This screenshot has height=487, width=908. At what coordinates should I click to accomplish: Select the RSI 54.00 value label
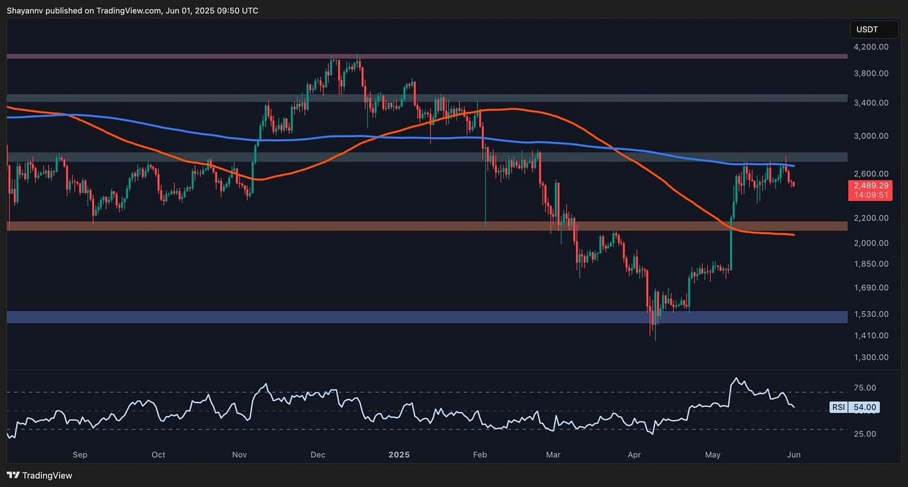pyautogui.click(x=855, y=407)
